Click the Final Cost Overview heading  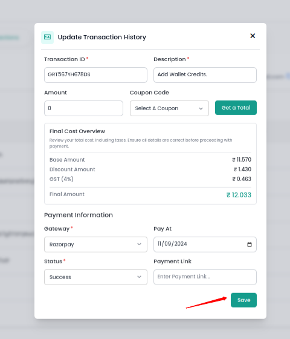pos(77,131)
